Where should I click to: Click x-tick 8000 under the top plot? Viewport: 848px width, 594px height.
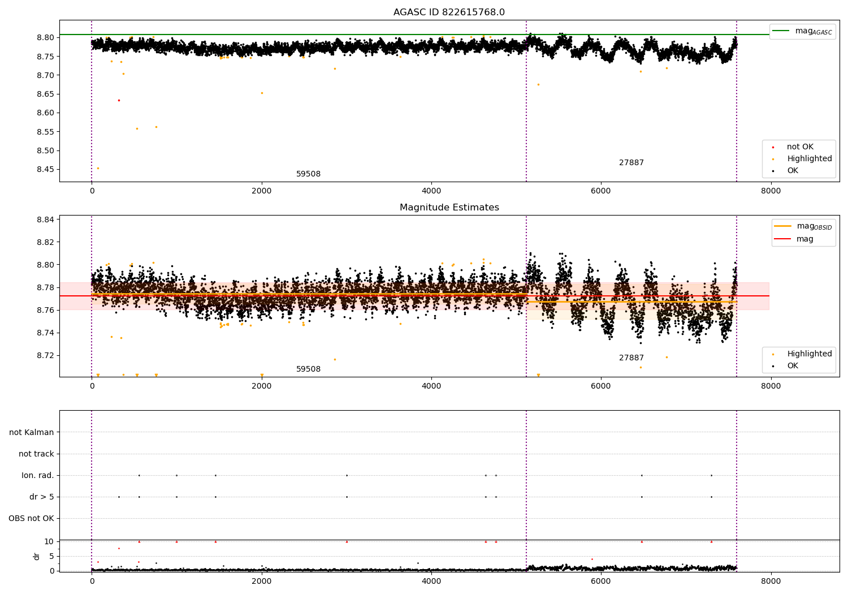tap(771, 191)
